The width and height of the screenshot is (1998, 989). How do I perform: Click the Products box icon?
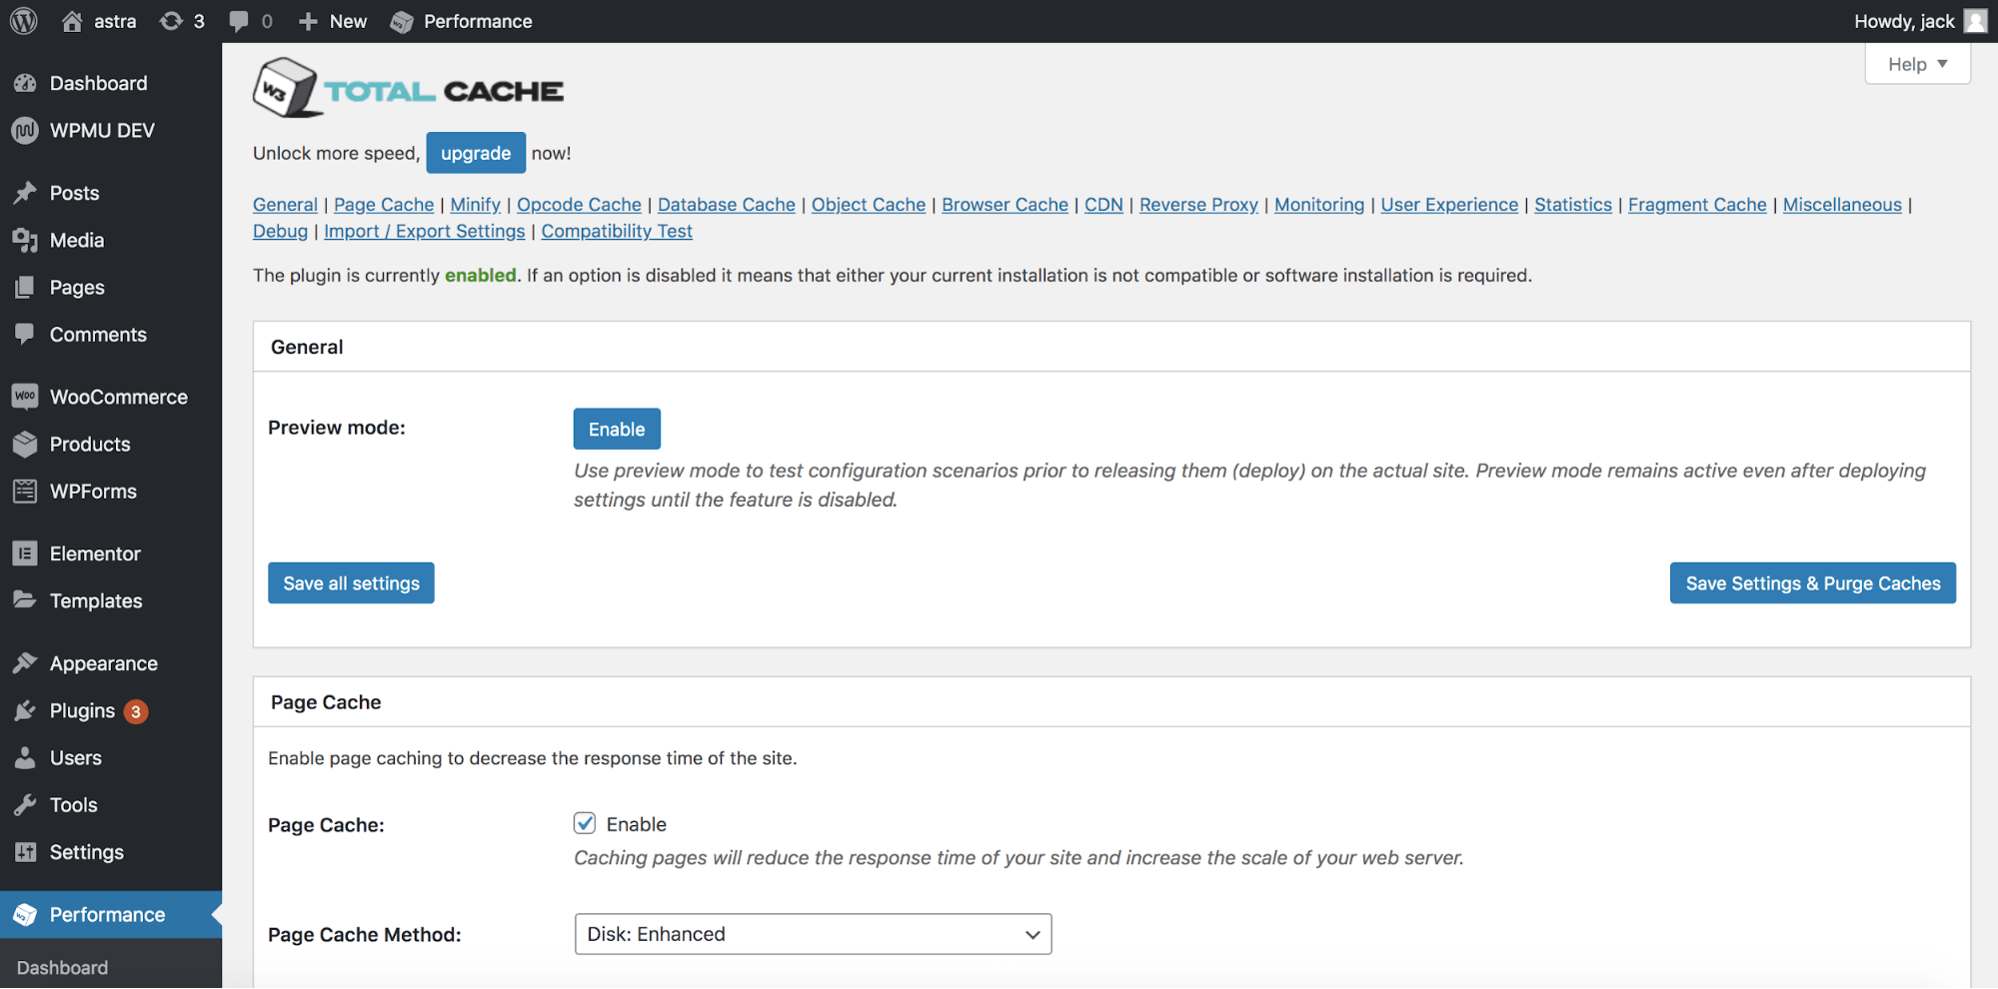pos(25,444)
